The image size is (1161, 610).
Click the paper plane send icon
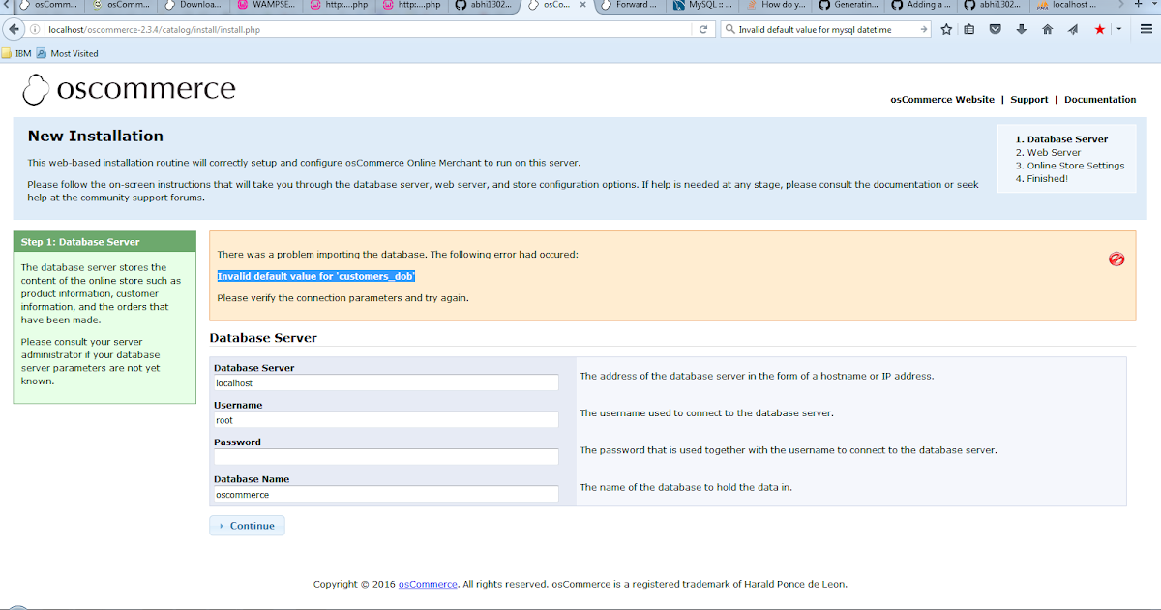tap(1073, 30)
